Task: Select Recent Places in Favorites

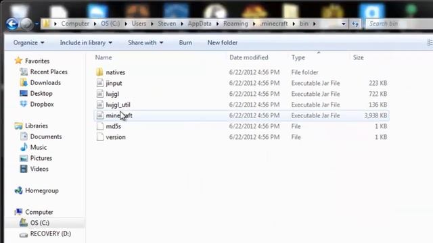Action: pyautogui.click(x=49, y=72)
